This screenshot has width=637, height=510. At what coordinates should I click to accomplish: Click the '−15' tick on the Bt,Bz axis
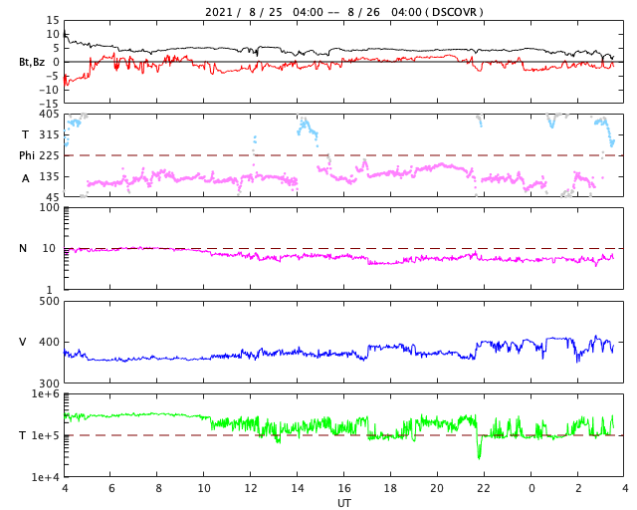click(49, 104)
